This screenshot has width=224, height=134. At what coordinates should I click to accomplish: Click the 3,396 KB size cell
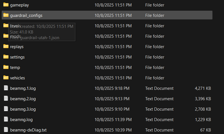click(x=203, y=99)
